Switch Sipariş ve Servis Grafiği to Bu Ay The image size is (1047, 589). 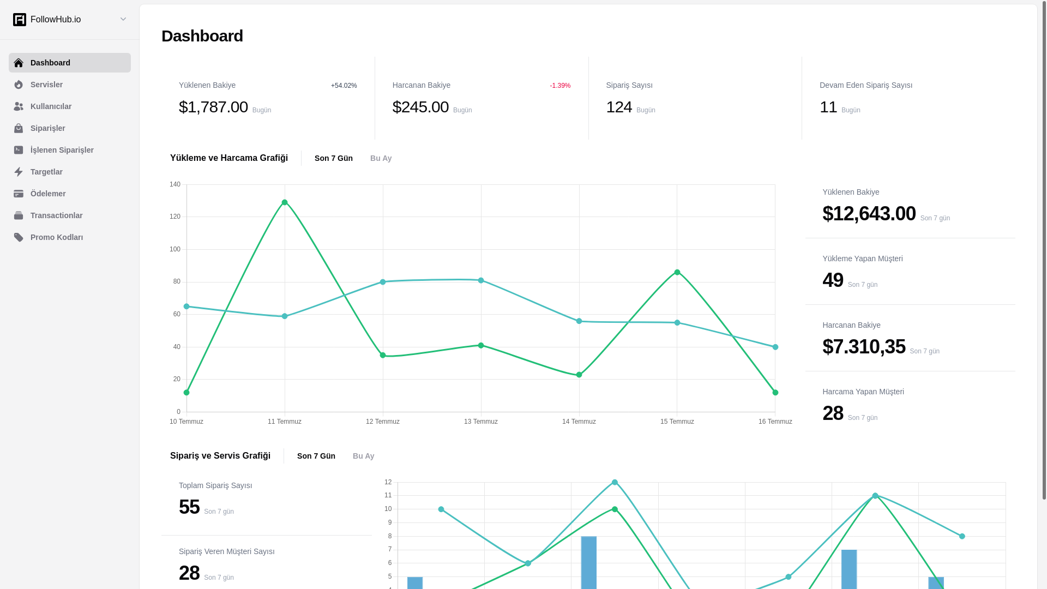point(364,456)
